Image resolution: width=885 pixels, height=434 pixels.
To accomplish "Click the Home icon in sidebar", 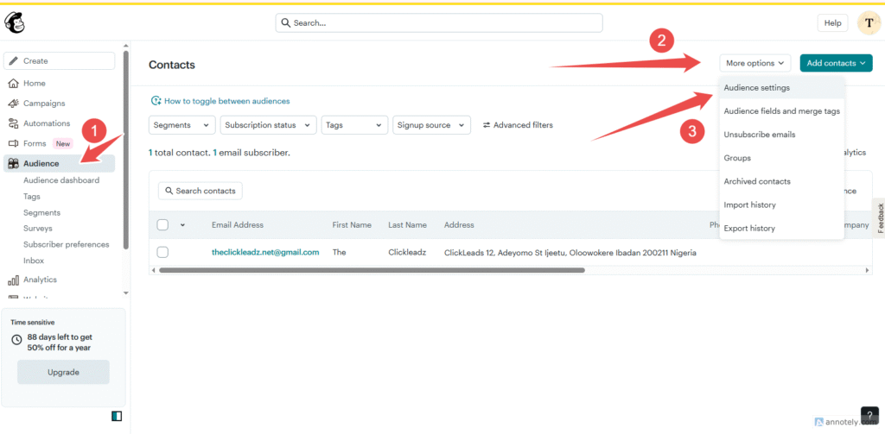I will [14, 84].
